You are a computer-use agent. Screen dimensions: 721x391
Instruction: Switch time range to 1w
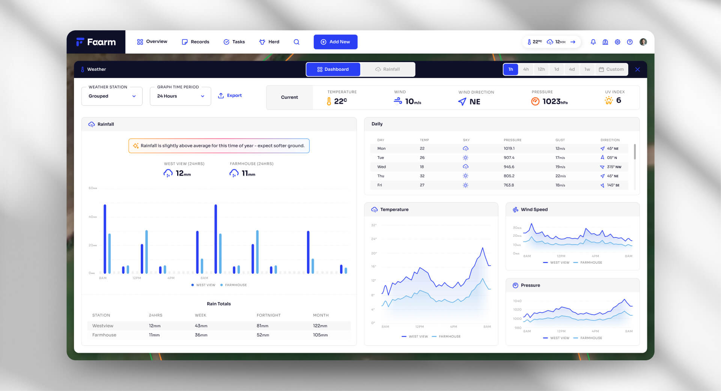(587, 69)
